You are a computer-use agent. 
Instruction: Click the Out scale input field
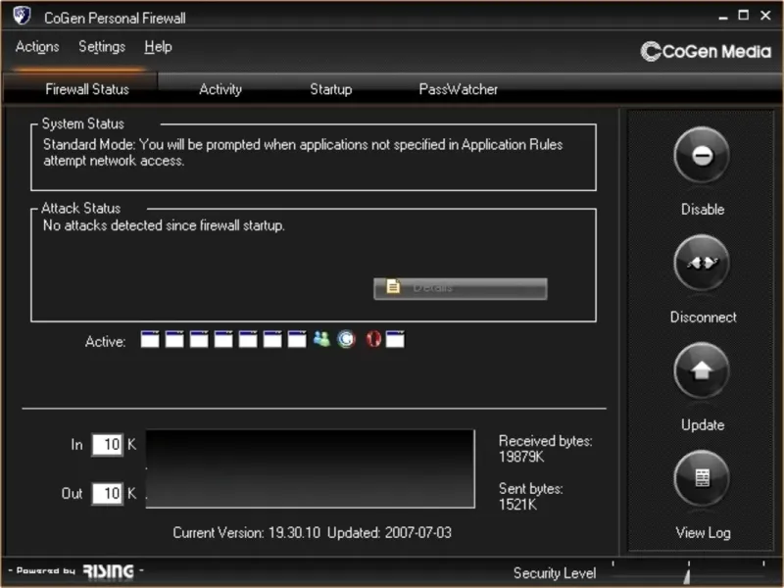coord(107,494)
